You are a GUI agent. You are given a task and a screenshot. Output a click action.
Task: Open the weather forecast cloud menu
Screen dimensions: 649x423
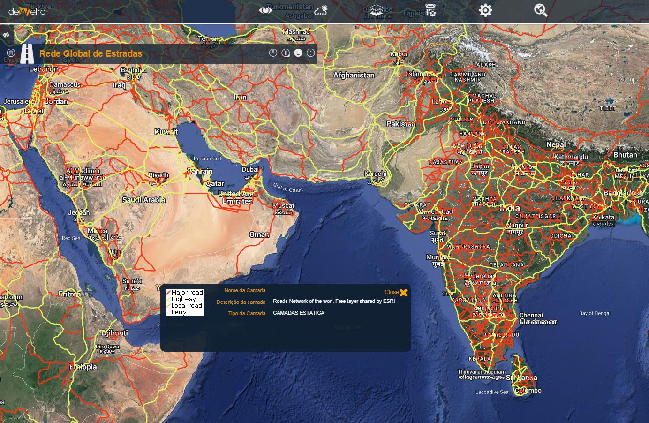point(321,10)
